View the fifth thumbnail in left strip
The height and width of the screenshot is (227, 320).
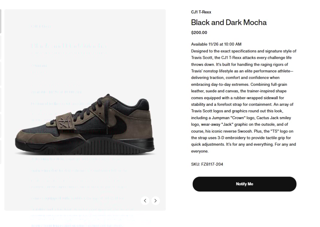(x=1, y=126)
